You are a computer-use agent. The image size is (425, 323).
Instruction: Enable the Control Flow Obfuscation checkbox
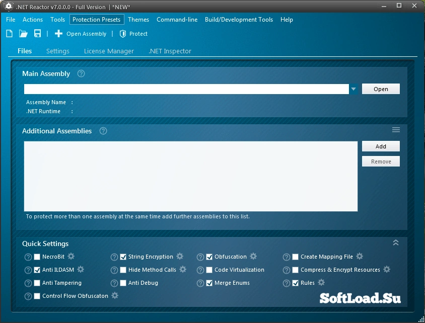[37, 296]
